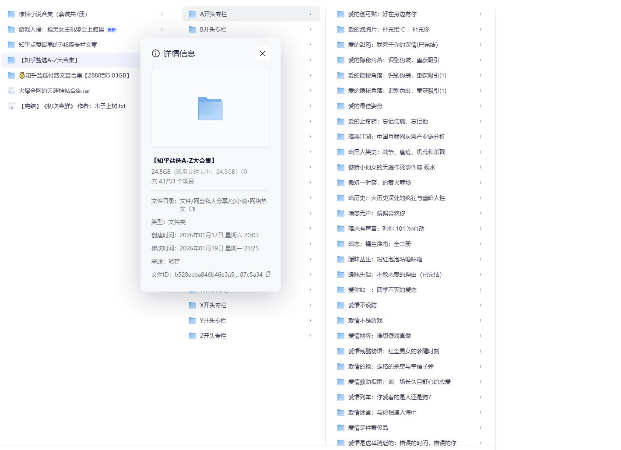Screen dimensions: 621x450
Task: Select 知乎盐选付费文章合集 folder row
Action: (x=74, y=75)
